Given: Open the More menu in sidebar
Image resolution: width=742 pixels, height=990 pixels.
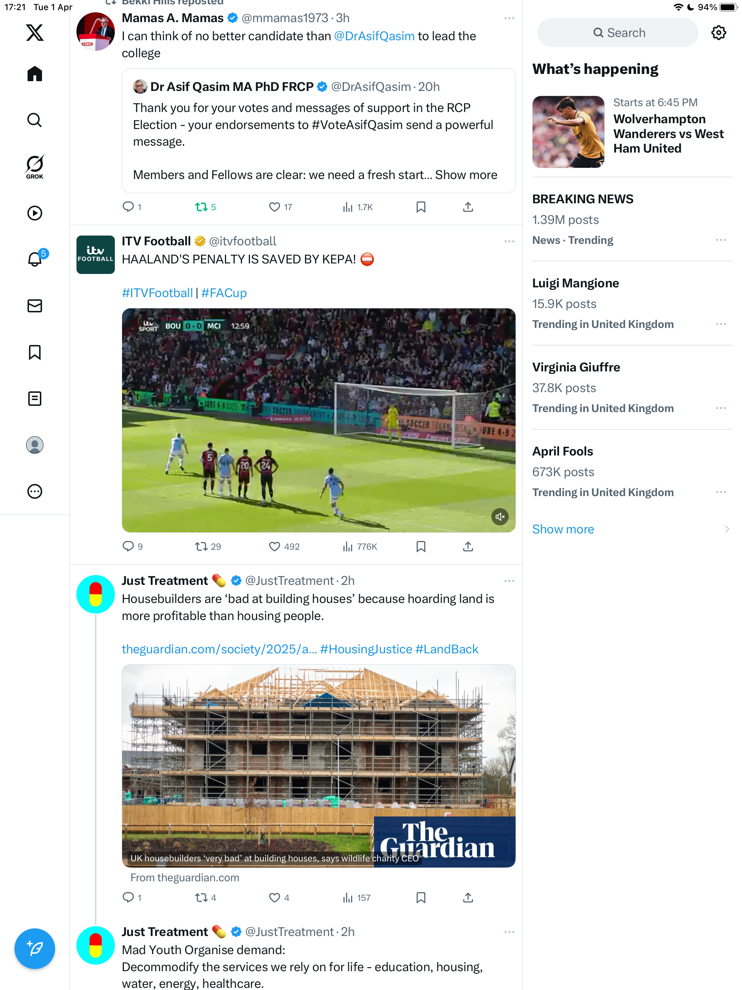Looking at the screenshot, I should pos(34,491).
